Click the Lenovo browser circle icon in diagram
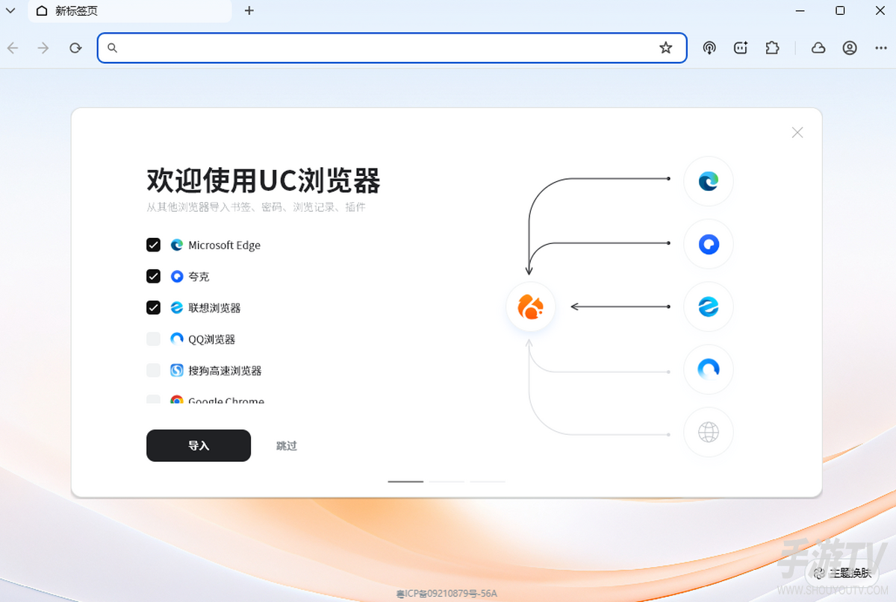 (709, 307)
